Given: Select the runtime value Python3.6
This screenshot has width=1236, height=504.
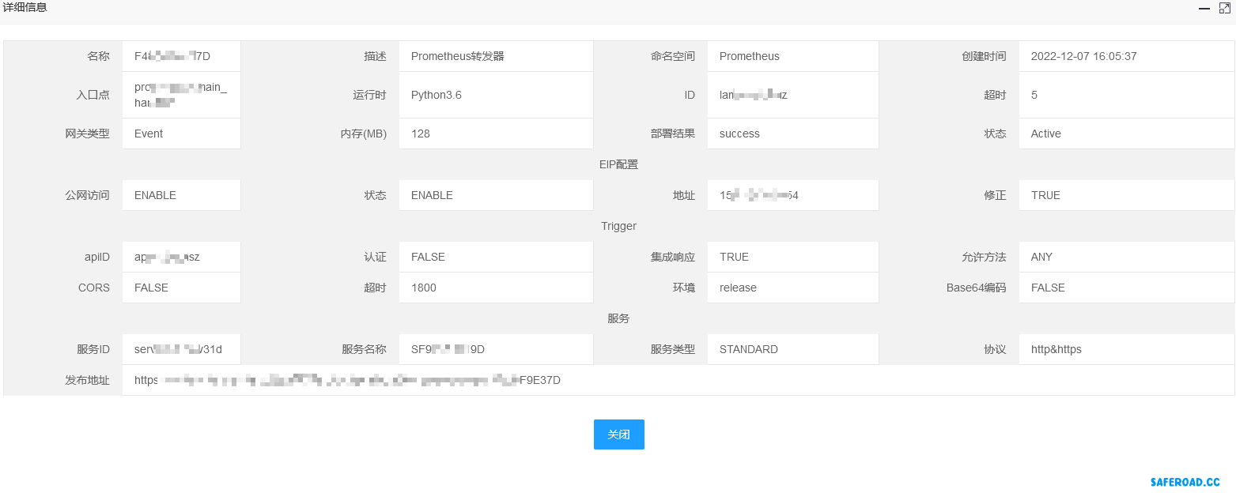Looking at the screenshot, I should (x=437, y=95).
